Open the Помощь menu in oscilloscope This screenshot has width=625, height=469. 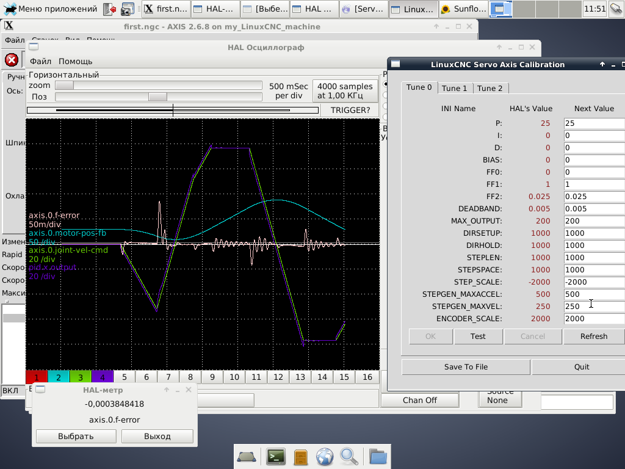pos(75,61)
